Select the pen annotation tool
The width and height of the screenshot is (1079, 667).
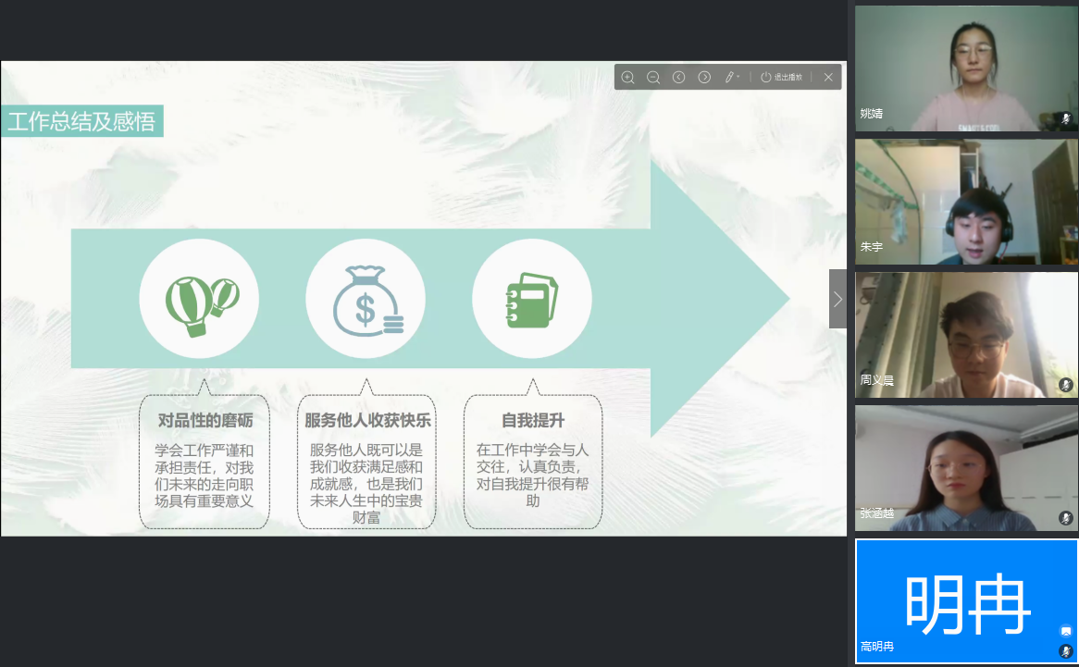728,78
